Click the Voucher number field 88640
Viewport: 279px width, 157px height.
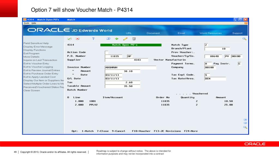213,56
